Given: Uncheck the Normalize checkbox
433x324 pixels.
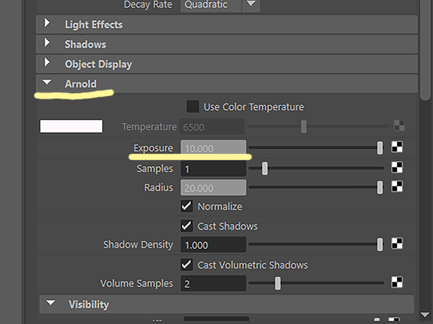Looking at the screenshot, I should click(187, 206).
